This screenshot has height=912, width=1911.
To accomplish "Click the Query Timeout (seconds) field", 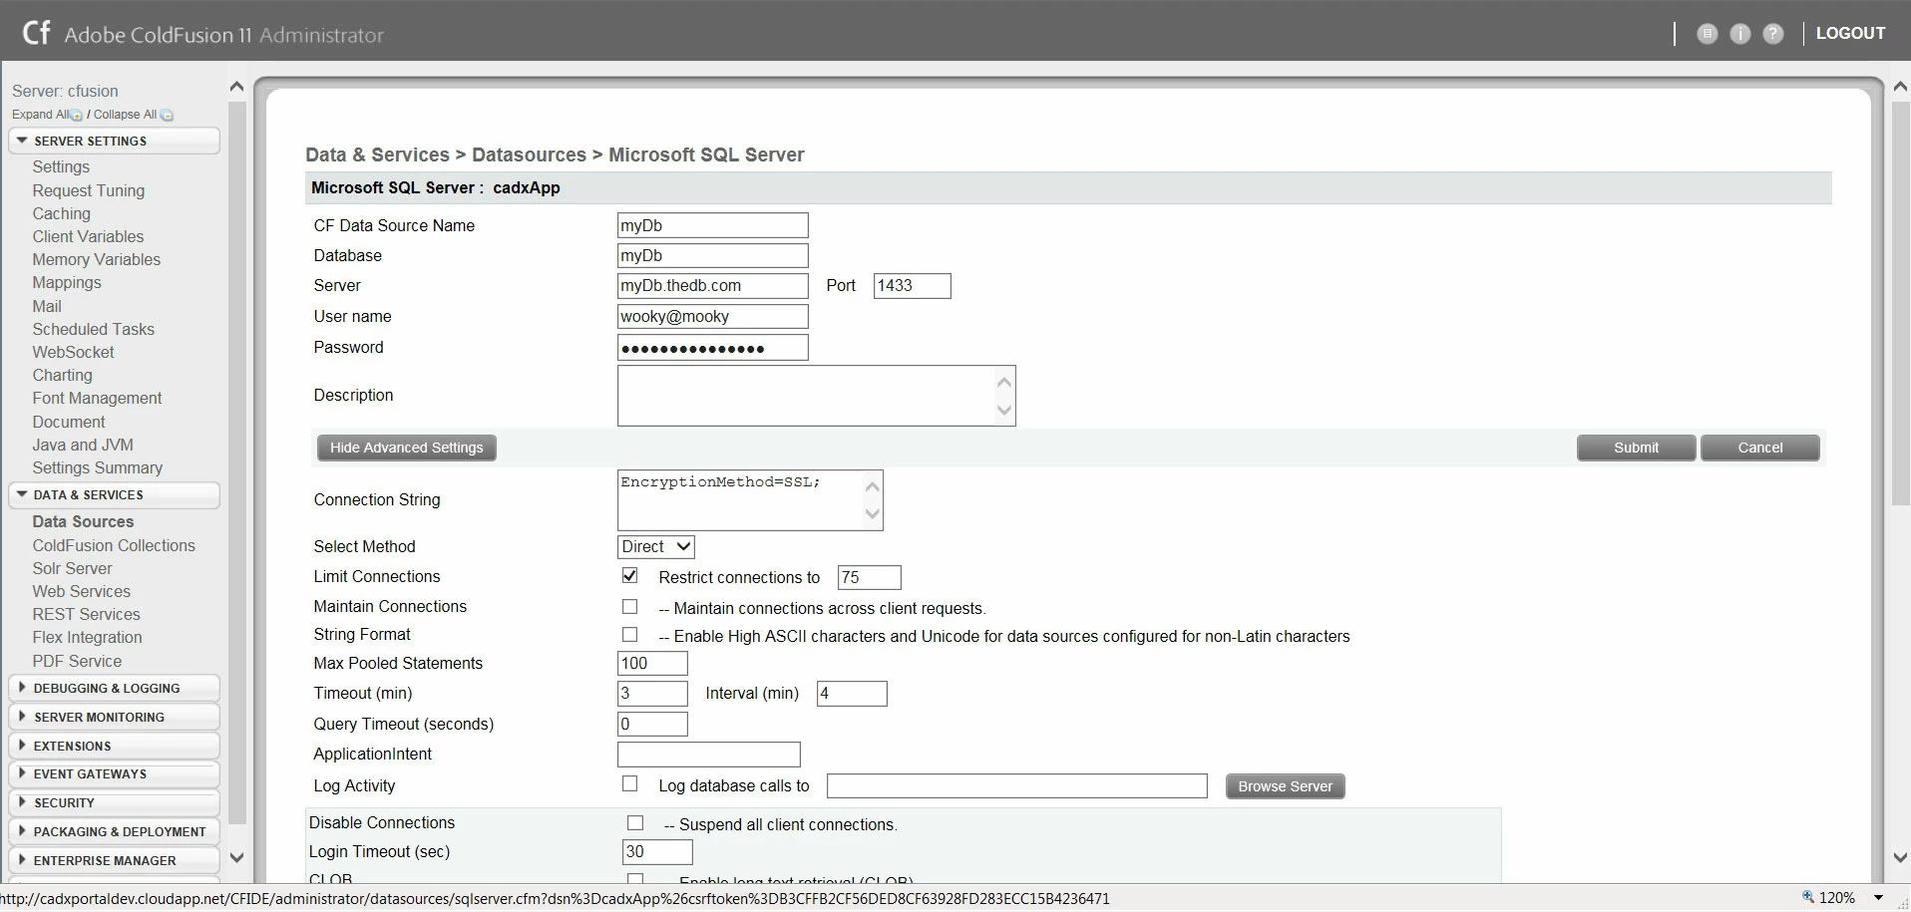I will (653, 724).
